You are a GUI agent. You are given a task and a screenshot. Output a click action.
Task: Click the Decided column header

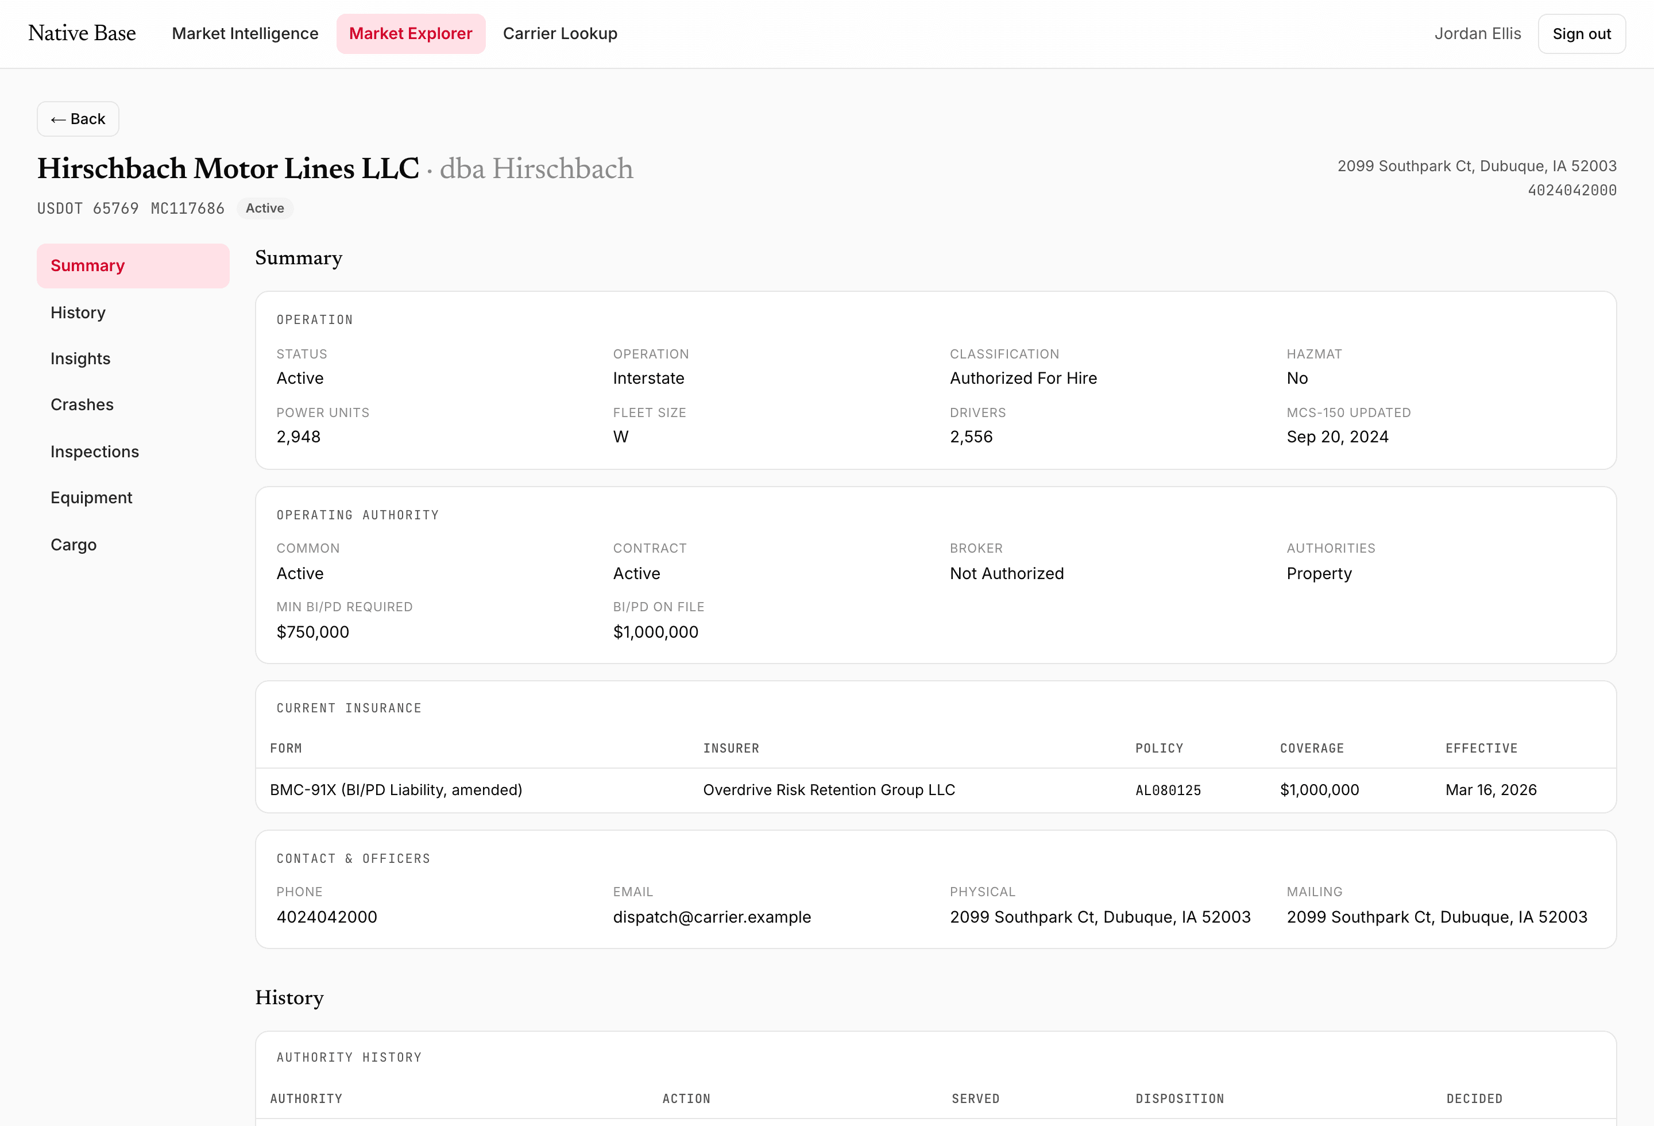[1474, 1099]
